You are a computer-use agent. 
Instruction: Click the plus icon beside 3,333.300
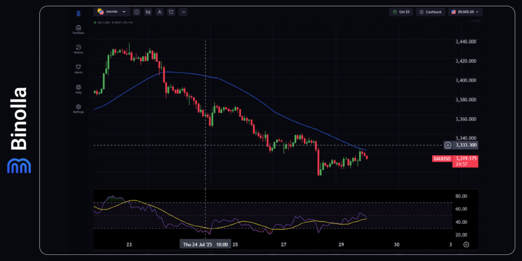448,145
